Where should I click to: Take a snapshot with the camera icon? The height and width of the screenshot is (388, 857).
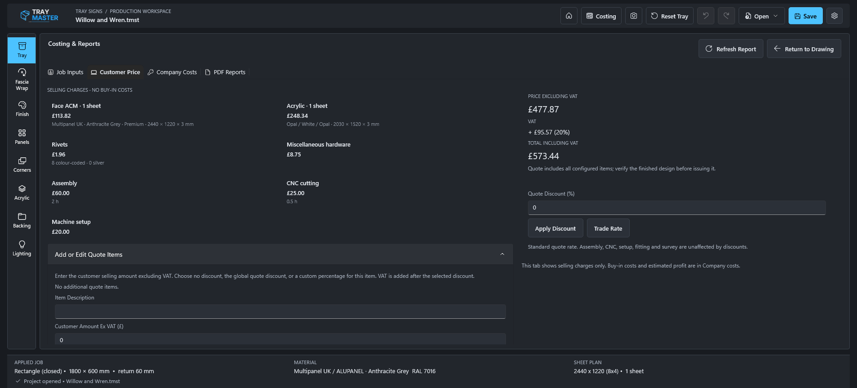tap(634, 16)
